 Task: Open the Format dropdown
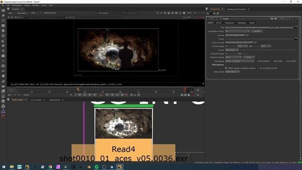(x=235, y=35)
